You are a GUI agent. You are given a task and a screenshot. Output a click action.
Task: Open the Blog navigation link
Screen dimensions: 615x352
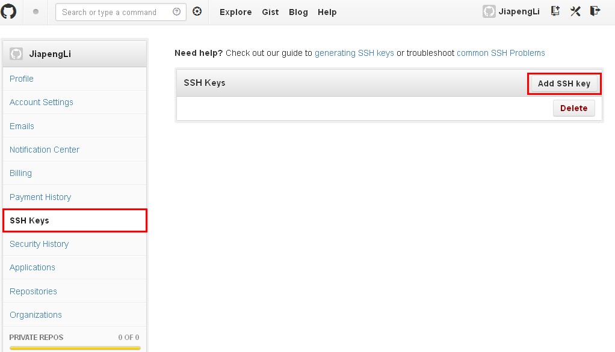(x=298, y=12)
